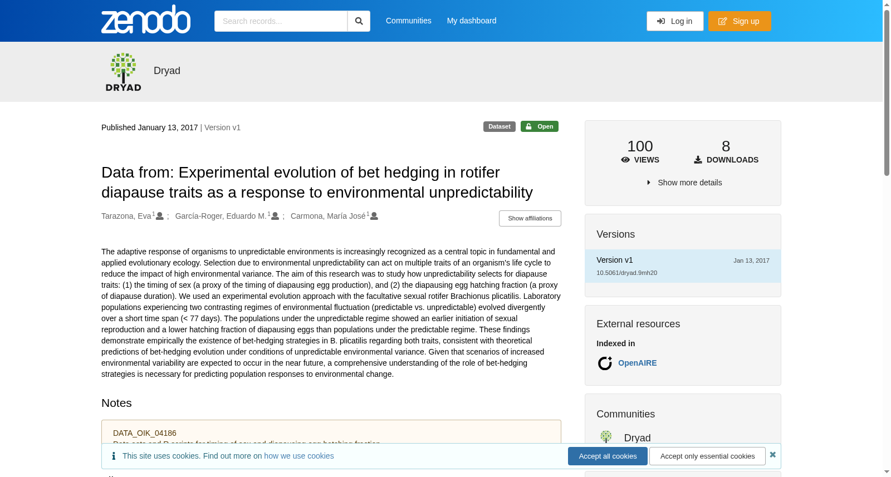This screenshot has height=477, width=891.
Task: Choose Accept only essential cookies
Action: click(708, 456)
